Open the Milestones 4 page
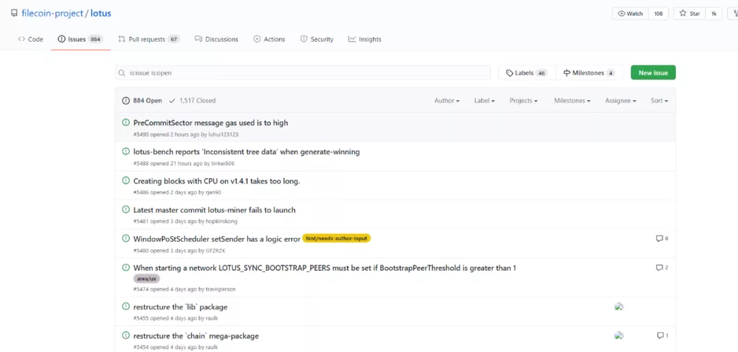The width and height of the screenshot is (738, 352). 589,73
